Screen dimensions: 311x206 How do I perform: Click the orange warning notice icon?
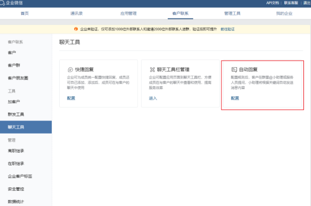[x=77, y=29]
